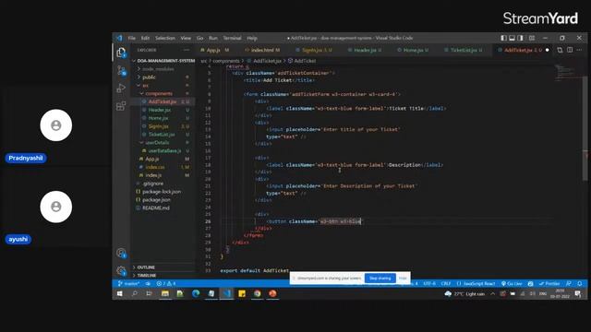The height and width of the screenshot is (332, 591).
Task: Open the Explorer view in activity bar
Action: click(x=121, y=53)
